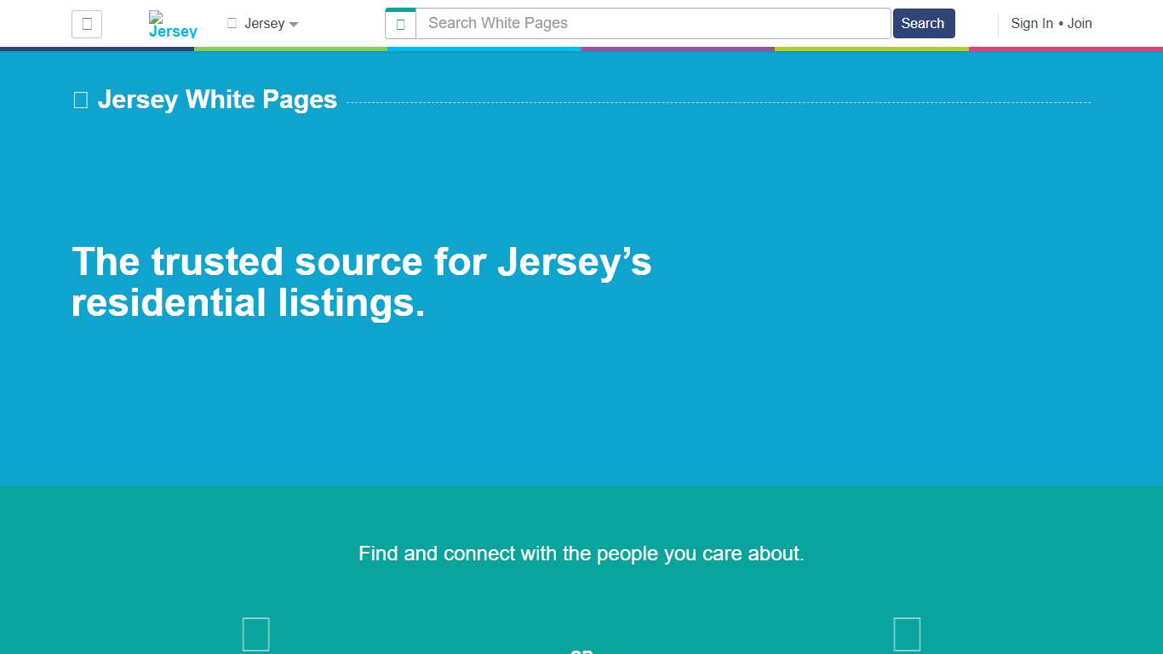Click the trusted source headline text
The image size is (1163, 654).
click(362, 282)
